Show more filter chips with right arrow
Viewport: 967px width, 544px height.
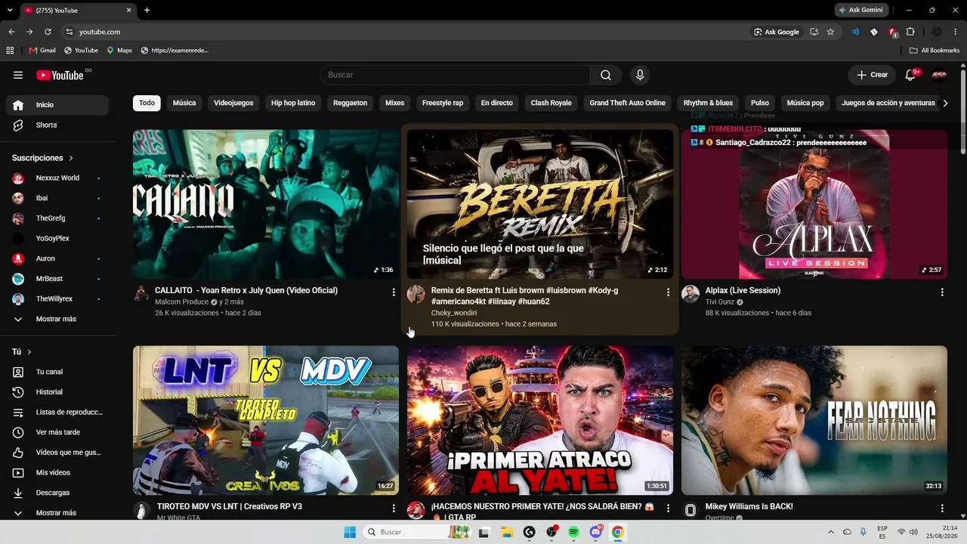click(945, 104)
